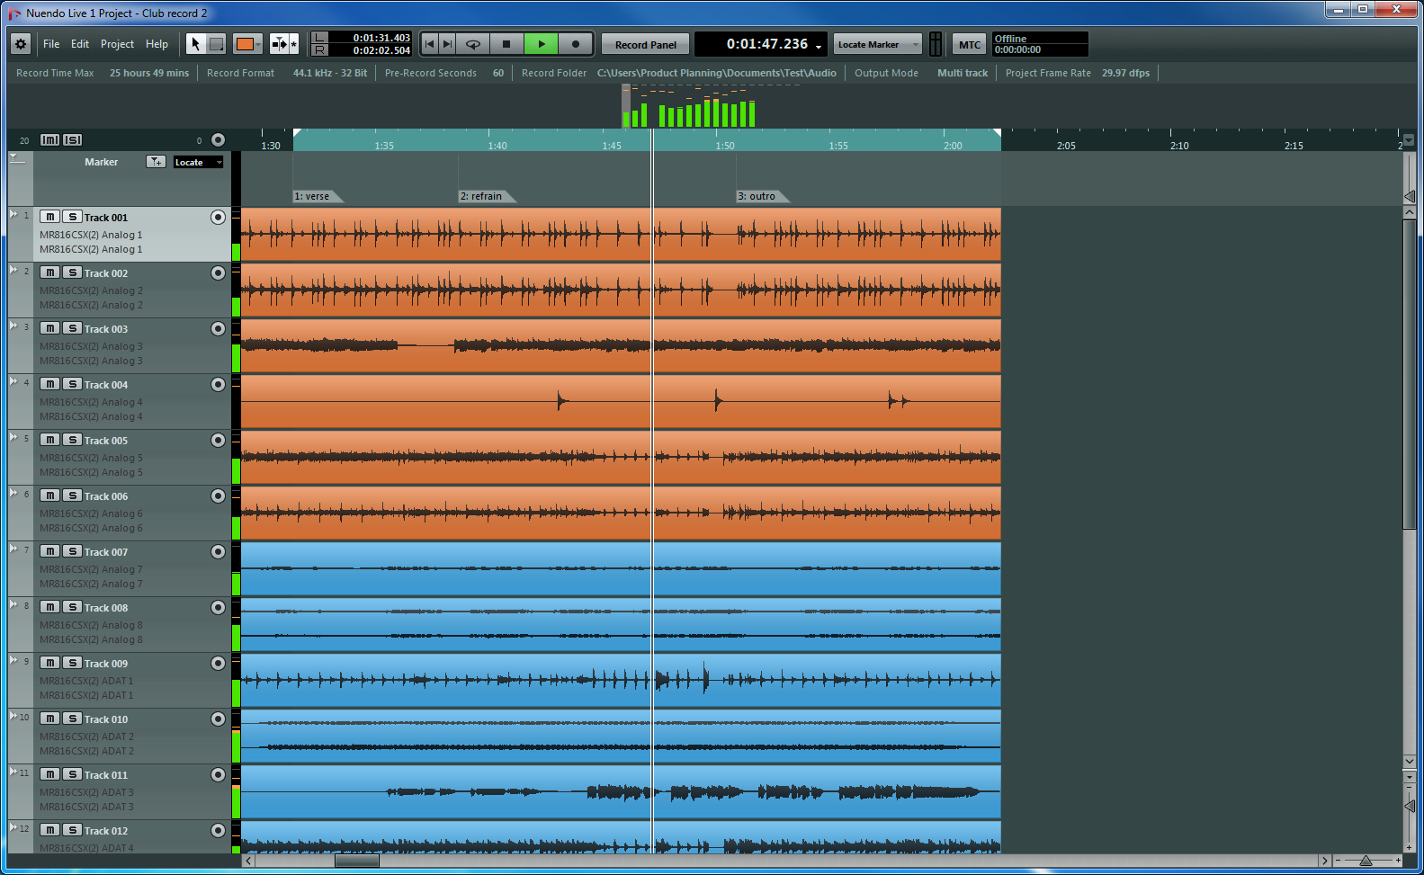
Task: Select the range selection tool
Action: click(217, 44)
